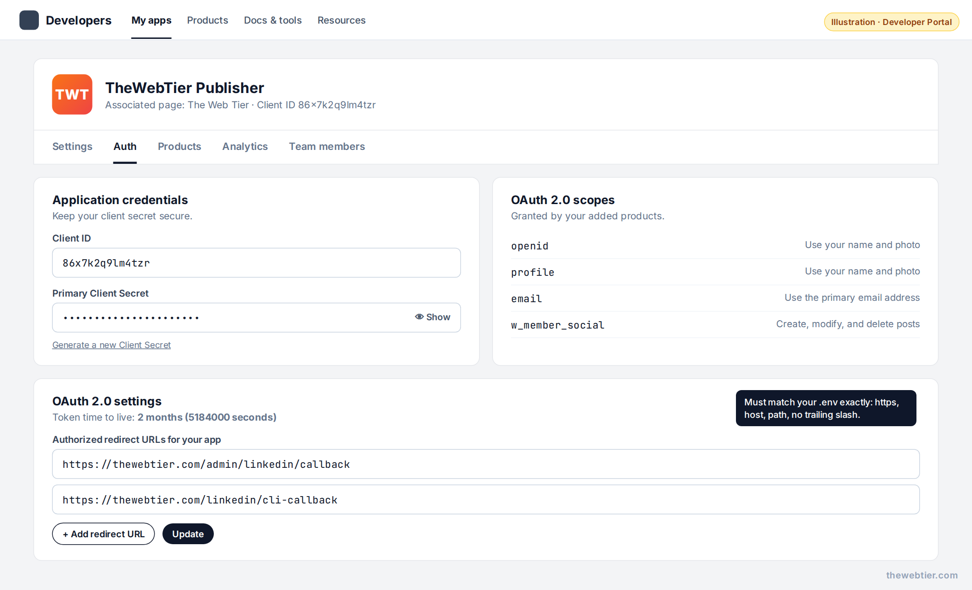The image size is (972, 590).
Task: Open the Resources navigation item
Action: (342, 20)
